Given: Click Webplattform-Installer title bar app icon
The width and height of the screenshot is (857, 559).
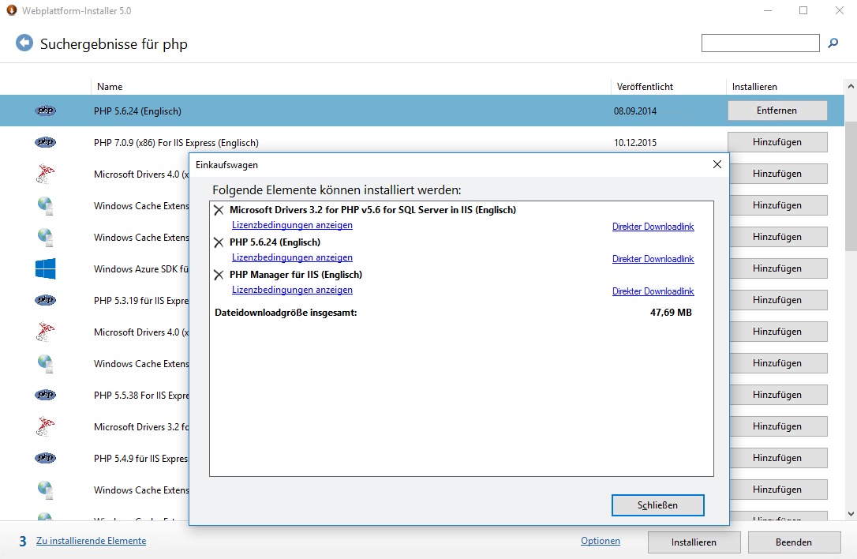Looking at the screenshot, I should click(x=12, y=10).
